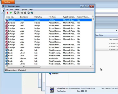Click the Access icon in the .mat row
118x94 pixels.
coord(6,39)
